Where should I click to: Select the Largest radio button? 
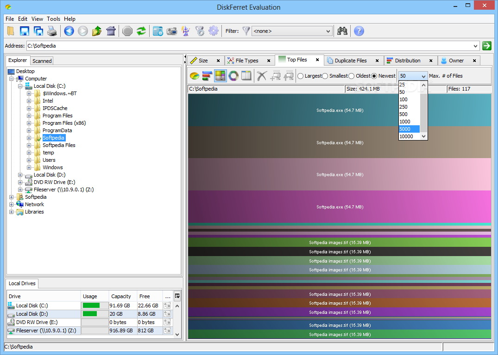tap(301, 76)
